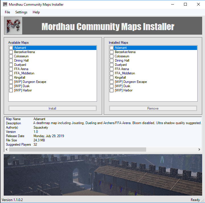The image size is (205, 203).
Task: Check FFA_Middleton in Available Maps
Action: (x=11, y=73)
